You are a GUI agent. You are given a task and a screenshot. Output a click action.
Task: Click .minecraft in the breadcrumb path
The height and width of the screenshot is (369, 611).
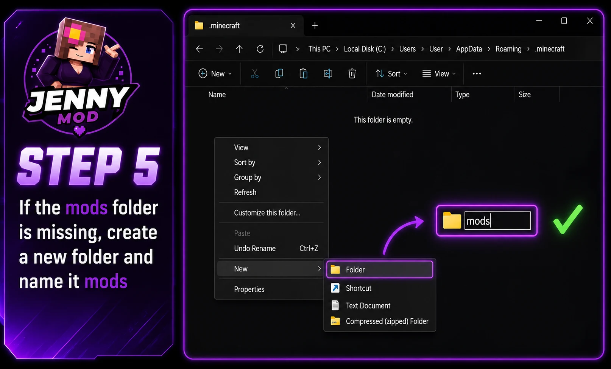(x=550, y=49)
